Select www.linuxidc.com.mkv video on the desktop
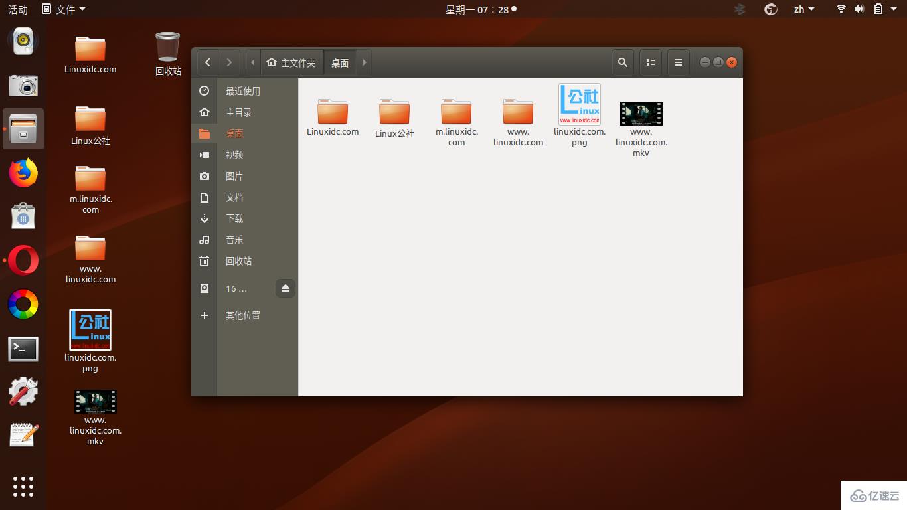Viewport: 907px width, 510px height. tap(96, 402)
